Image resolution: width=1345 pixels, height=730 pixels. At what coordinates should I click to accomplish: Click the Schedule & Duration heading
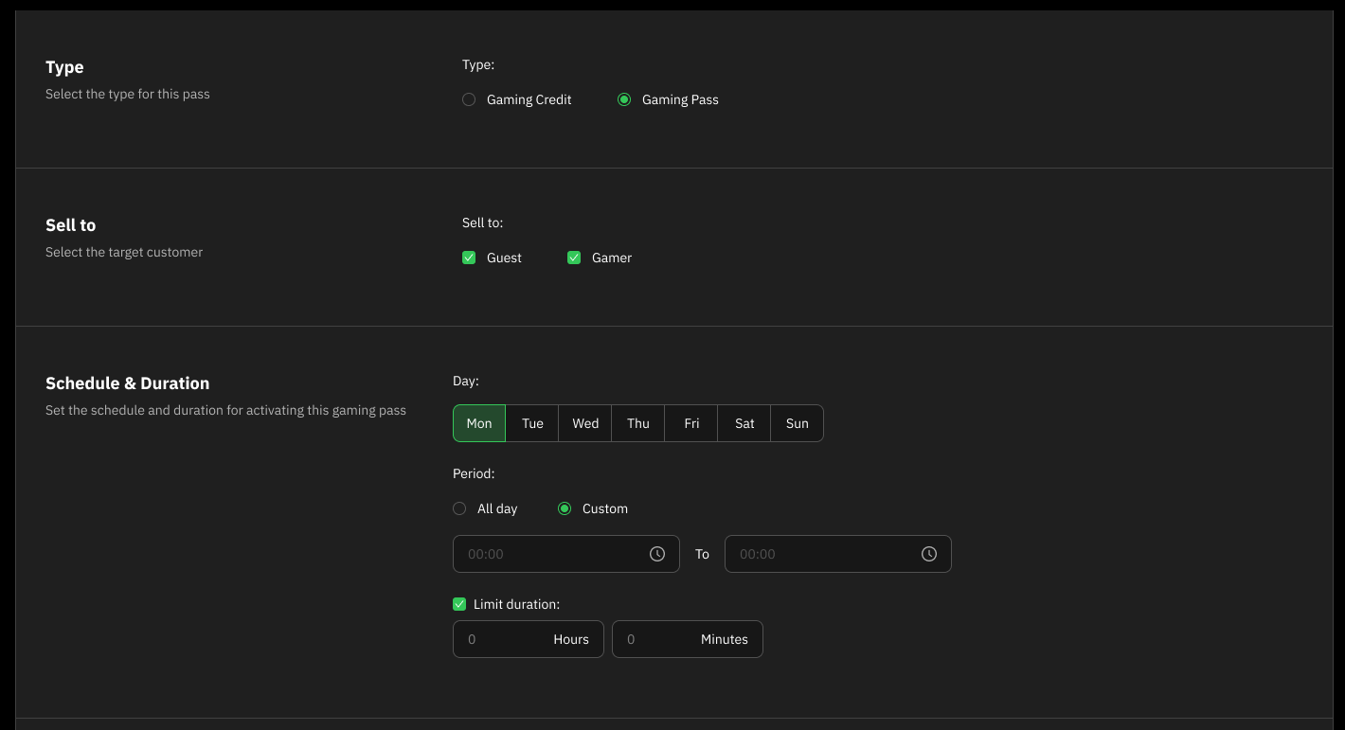click(128, 383)
